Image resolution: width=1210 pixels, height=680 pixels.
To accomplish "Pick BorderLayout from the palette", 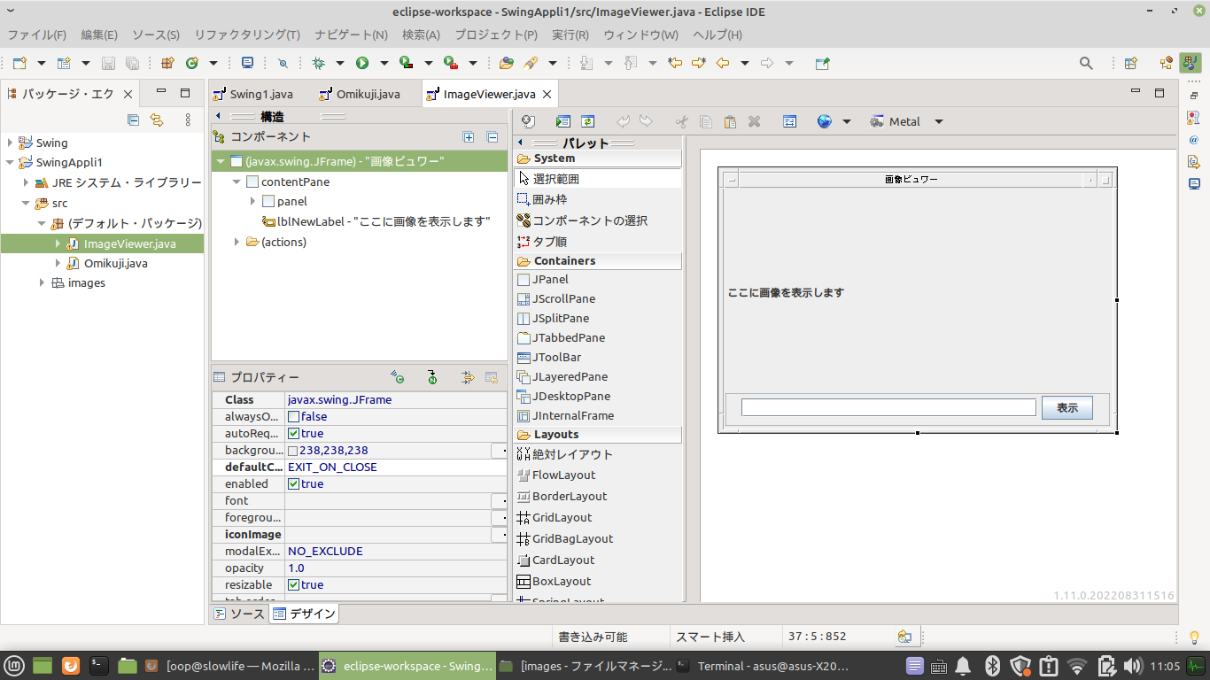I will point(569,497).
